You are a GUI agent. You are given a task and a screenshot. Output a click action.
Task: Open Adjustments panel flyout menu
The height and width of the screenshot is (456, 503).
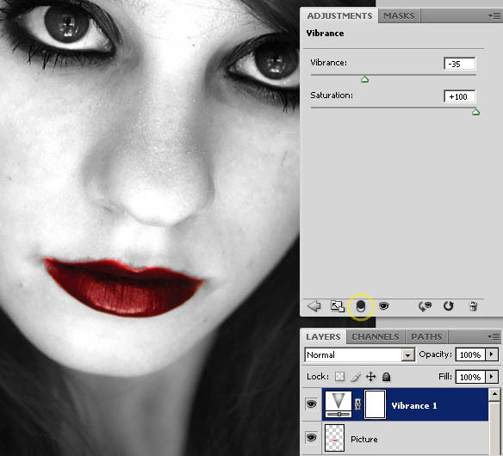point(494,15)
